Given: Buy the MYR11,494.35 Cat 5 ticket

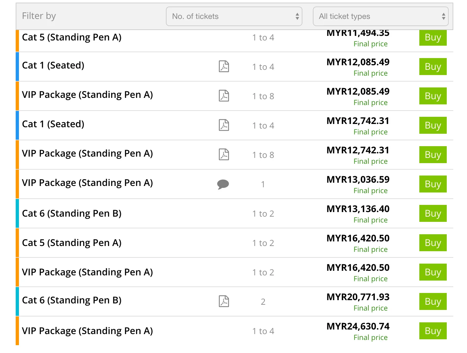Looking at the screenshot, I should point(433,38).
